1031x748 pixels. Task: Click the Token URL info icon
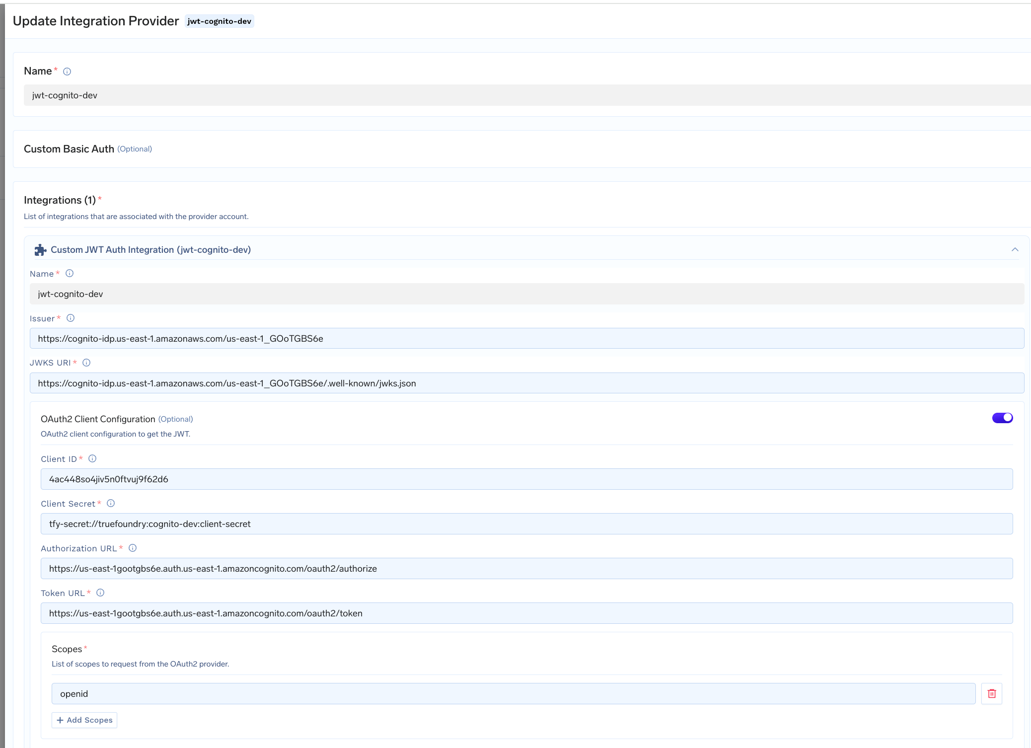100,593
